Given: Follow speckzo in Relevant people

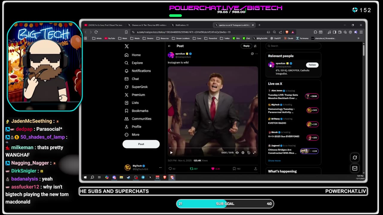Looking at the screenshot, I should click(312, 65).
